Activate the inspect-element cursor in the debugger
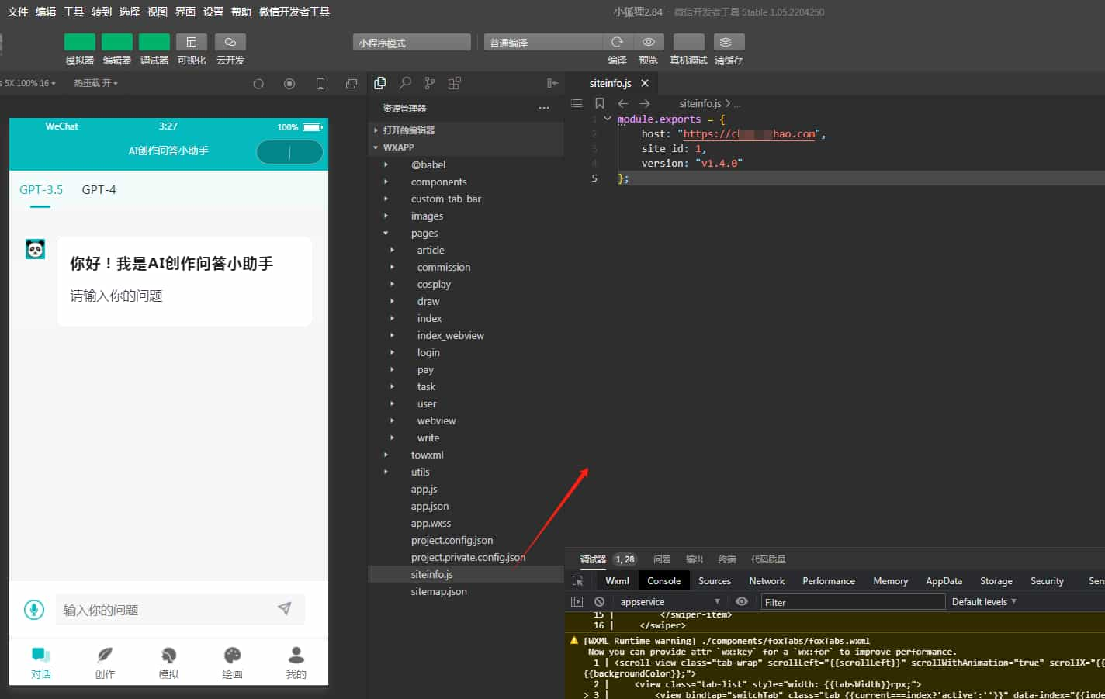This screenshot has height=699, width=1105. [x=577, y=580]
